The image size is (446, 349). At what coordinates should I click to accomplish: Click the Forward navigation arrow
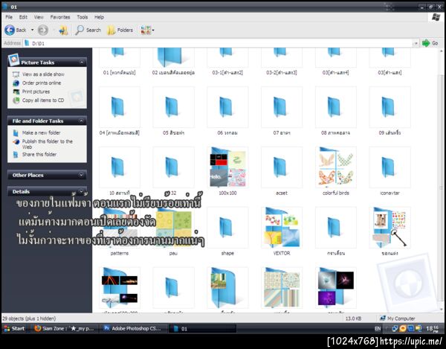(x=43, y=30)
